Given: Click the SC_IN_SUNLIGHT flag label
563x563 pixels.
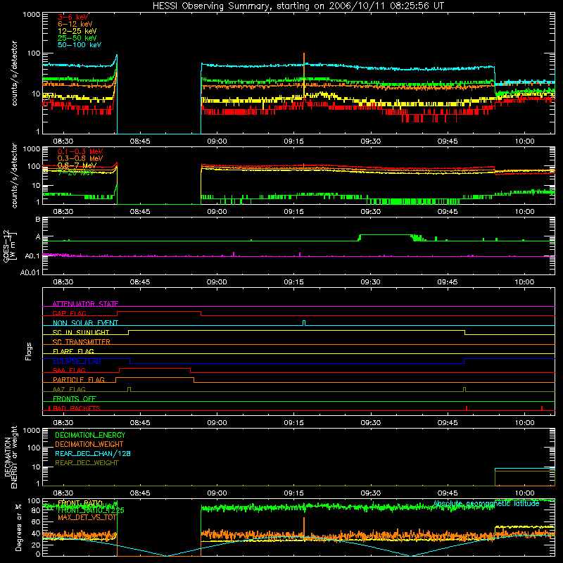Looking at the screenshot, I should [x=81, y=332].
